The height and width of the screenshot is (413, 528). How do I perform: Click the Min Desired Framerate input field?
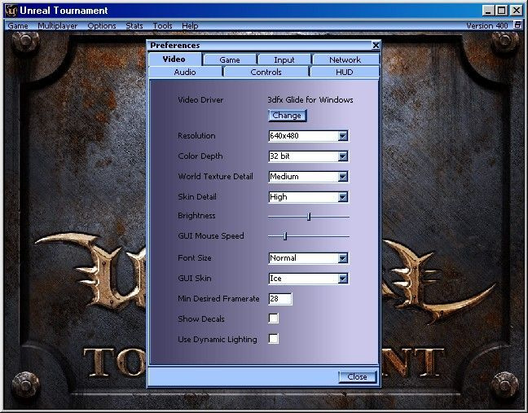pyautogui.click(x=280, y=299)
